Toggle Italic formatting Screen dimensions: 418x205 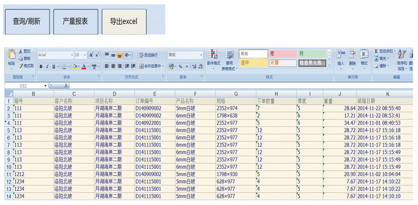(47, 66)
